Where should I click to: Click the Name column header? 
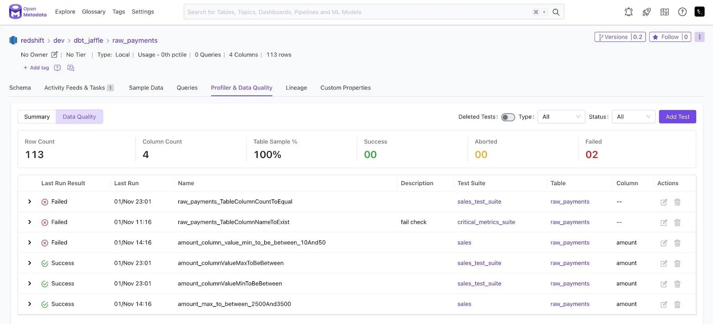click(x=186, y=183)
